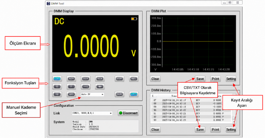
Task: Toggle DUAL display mode
Action: pyautogui.click(x=120, y=94)
